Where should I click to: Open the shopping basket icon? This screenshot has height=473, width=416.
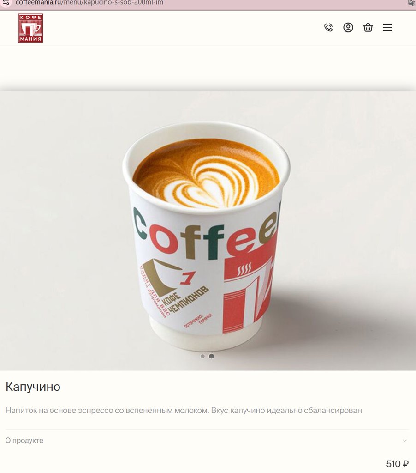(368, 27)
